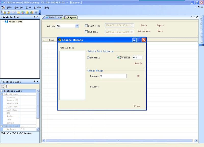Switch Vehicle Info to categorized view

click(x=3, y=87)
